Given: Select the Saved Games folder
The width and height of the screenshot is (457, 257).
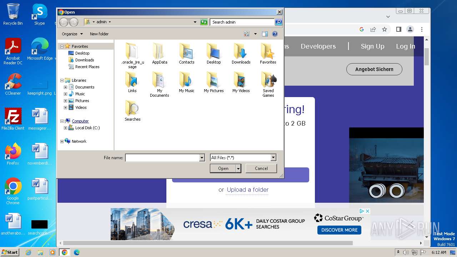Looking at the screenshot, I should pos(268,84).
